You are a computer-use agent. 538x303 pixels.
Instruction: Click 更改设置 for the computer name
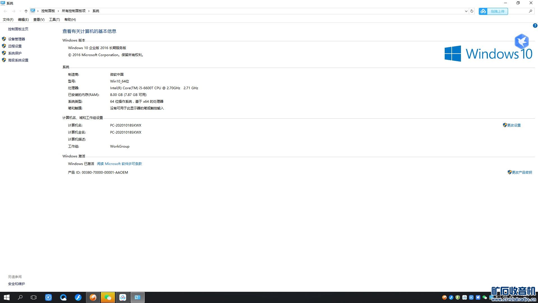514,125
